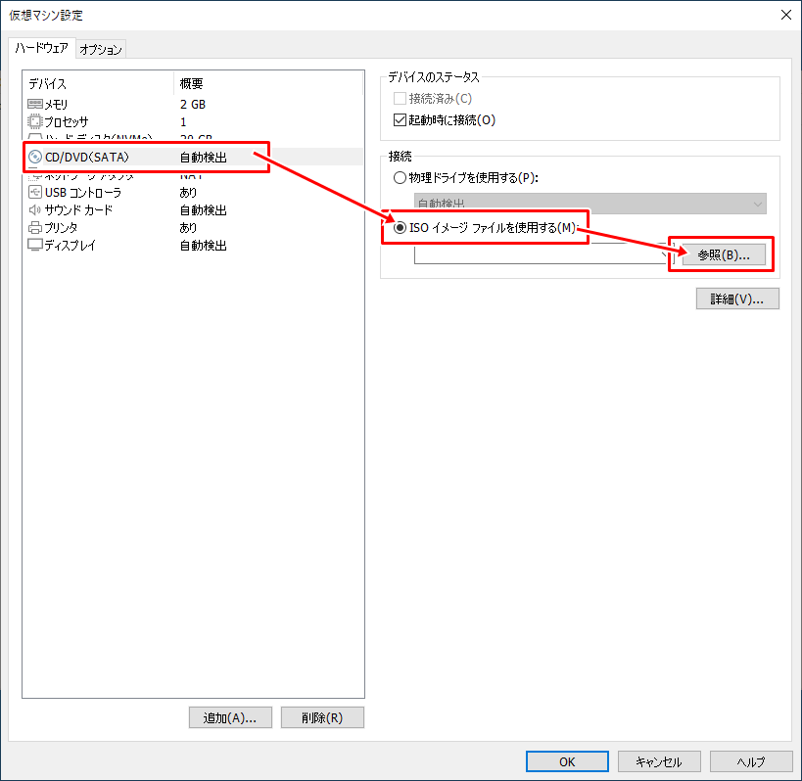Select the Memory device icon
The height and width of the screenshot is (781, 802).
click(35, 104)
